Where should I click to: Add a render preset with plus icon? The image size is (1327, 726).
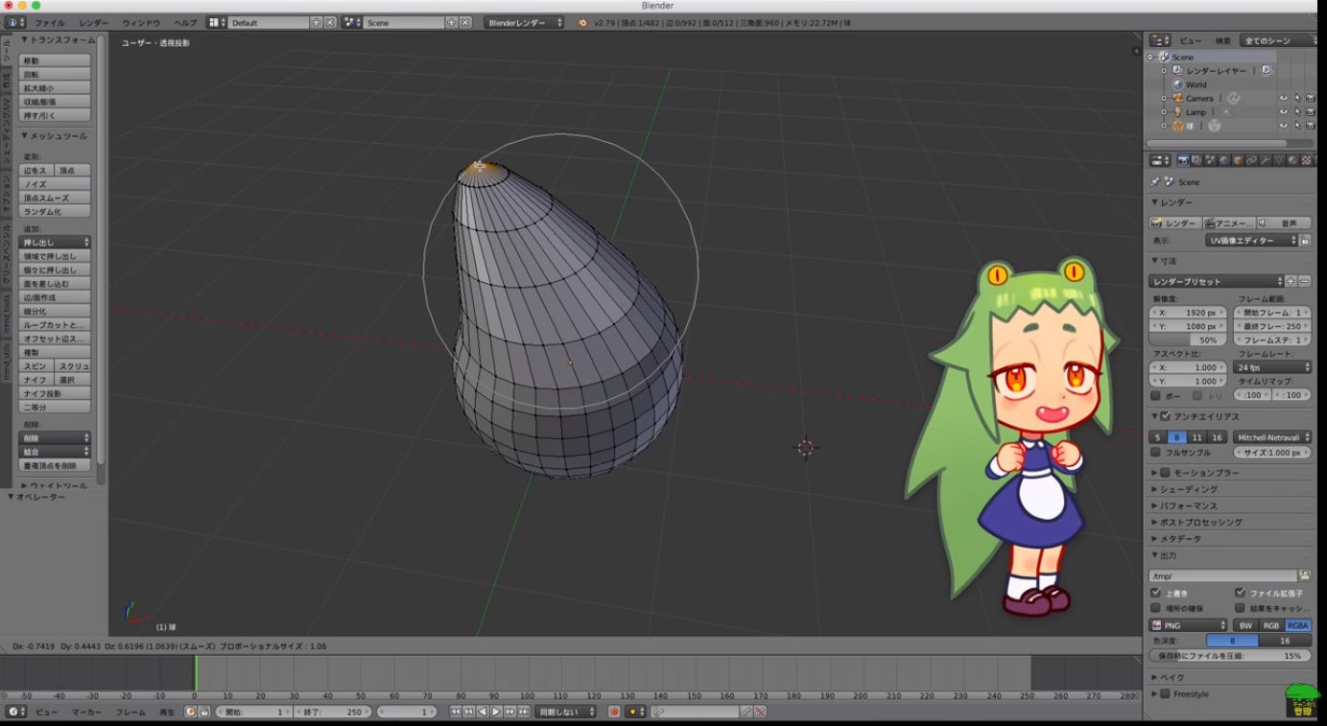click(x=1291, y=281)
